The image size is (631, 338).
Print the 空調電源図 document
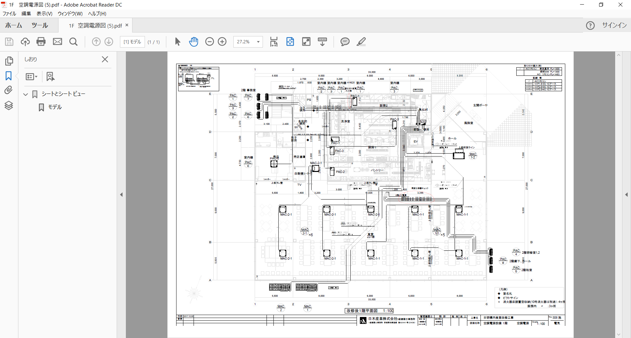(41, 42)
